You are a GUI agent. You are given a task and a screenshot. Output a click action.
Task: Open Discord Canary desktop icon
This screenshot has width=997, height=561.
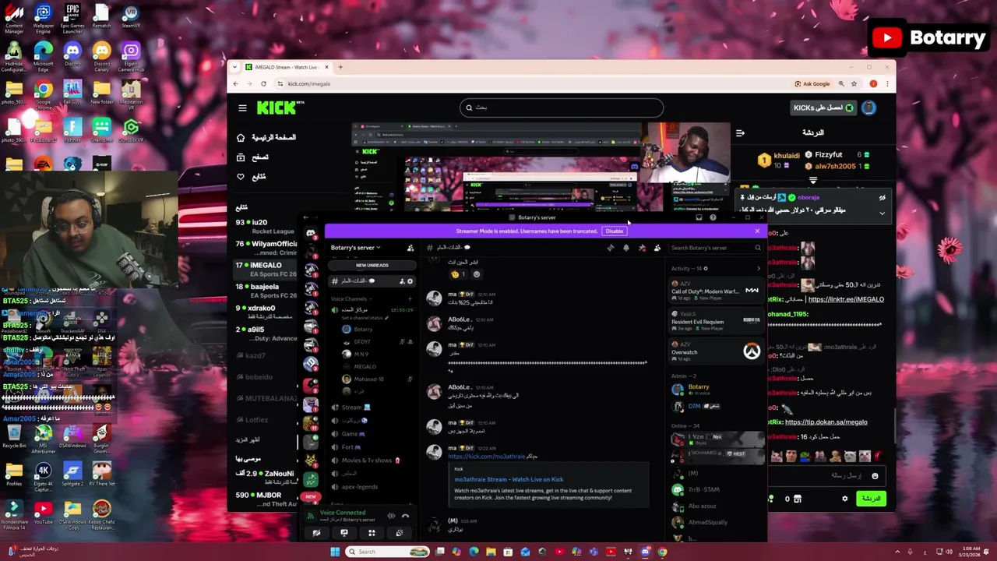[101, 55]
